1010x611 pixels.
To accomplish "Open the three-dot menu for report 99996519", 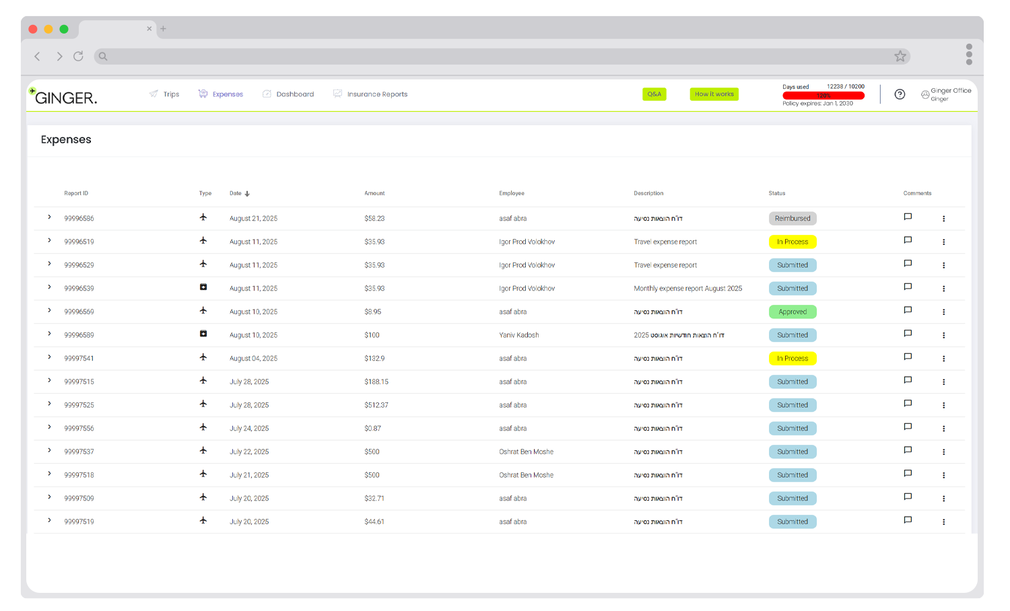I will pyautogui.click(x=943, y=242).
